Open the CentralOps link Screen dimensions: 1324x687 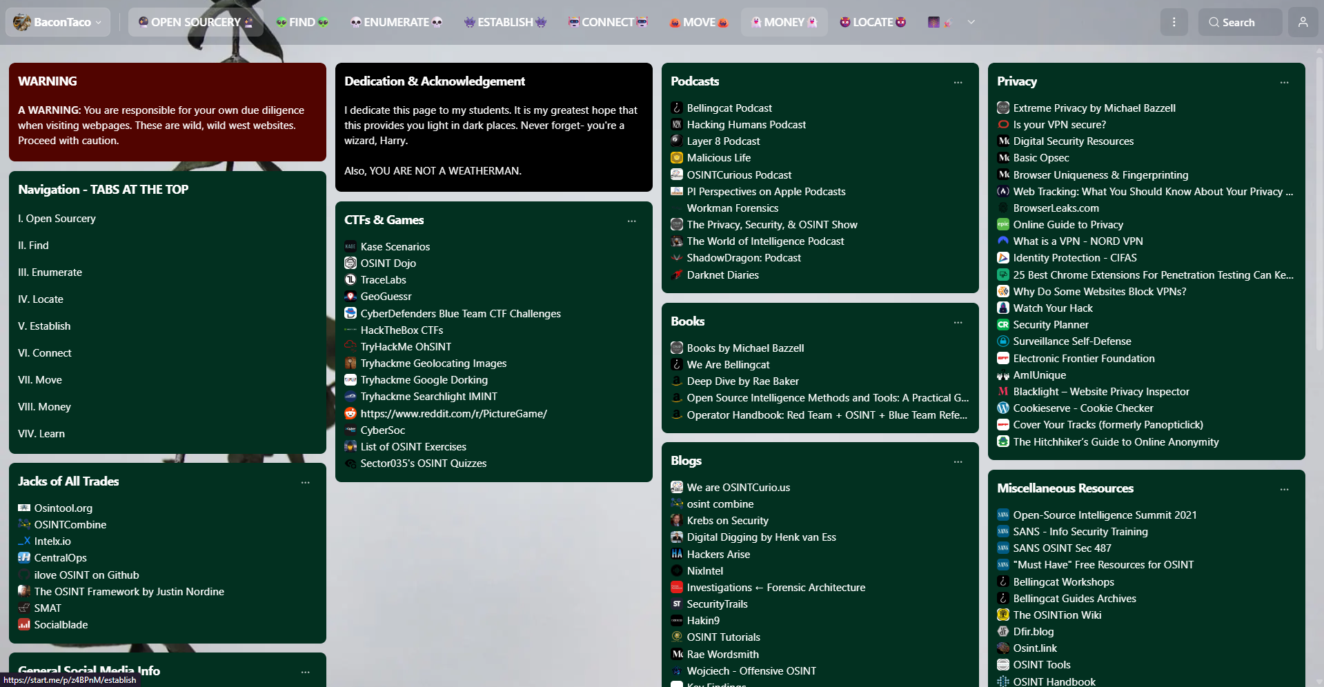[x=60, y=557]
